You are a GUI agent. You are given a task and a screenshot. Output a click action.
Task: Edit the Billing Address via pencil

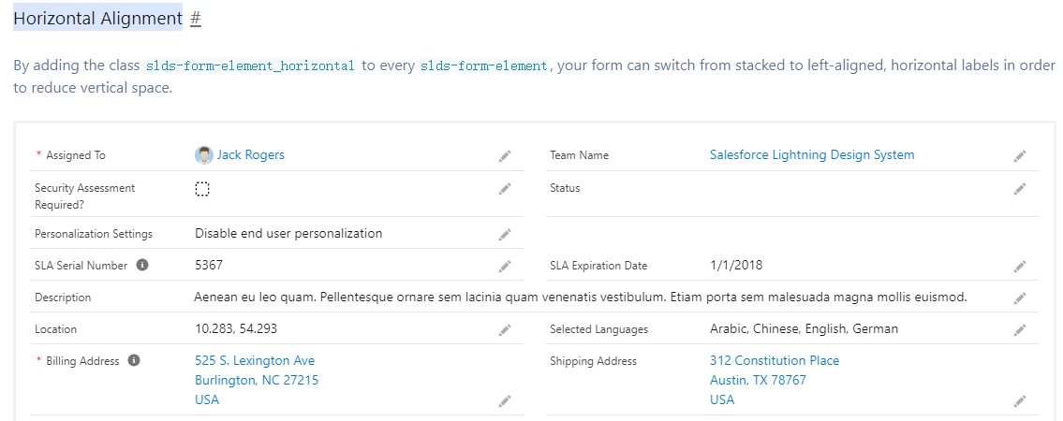pos(505,401)
